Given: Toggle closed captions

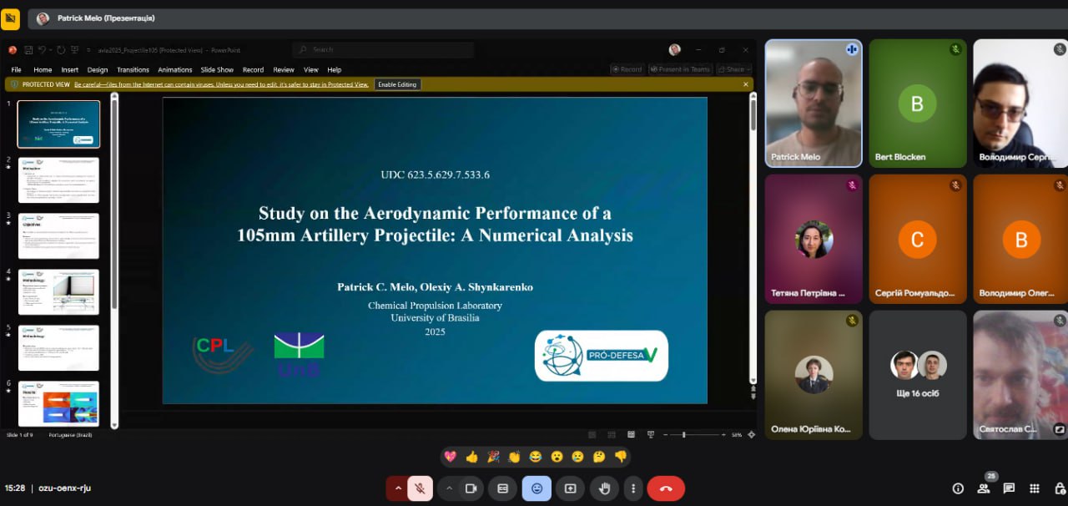Looking at the screenshot, I should (x=502, y=488).
